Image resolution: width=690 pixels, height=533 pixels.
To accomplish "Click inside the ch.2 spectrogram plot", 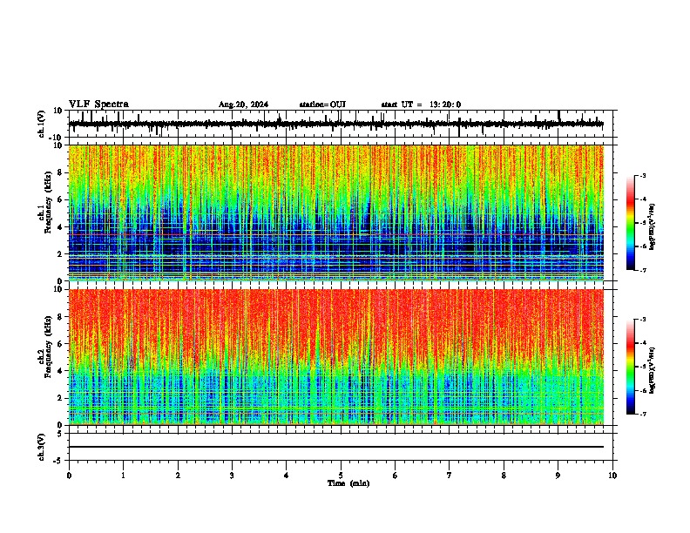I will pyautogui.click(x=336, y=357).
